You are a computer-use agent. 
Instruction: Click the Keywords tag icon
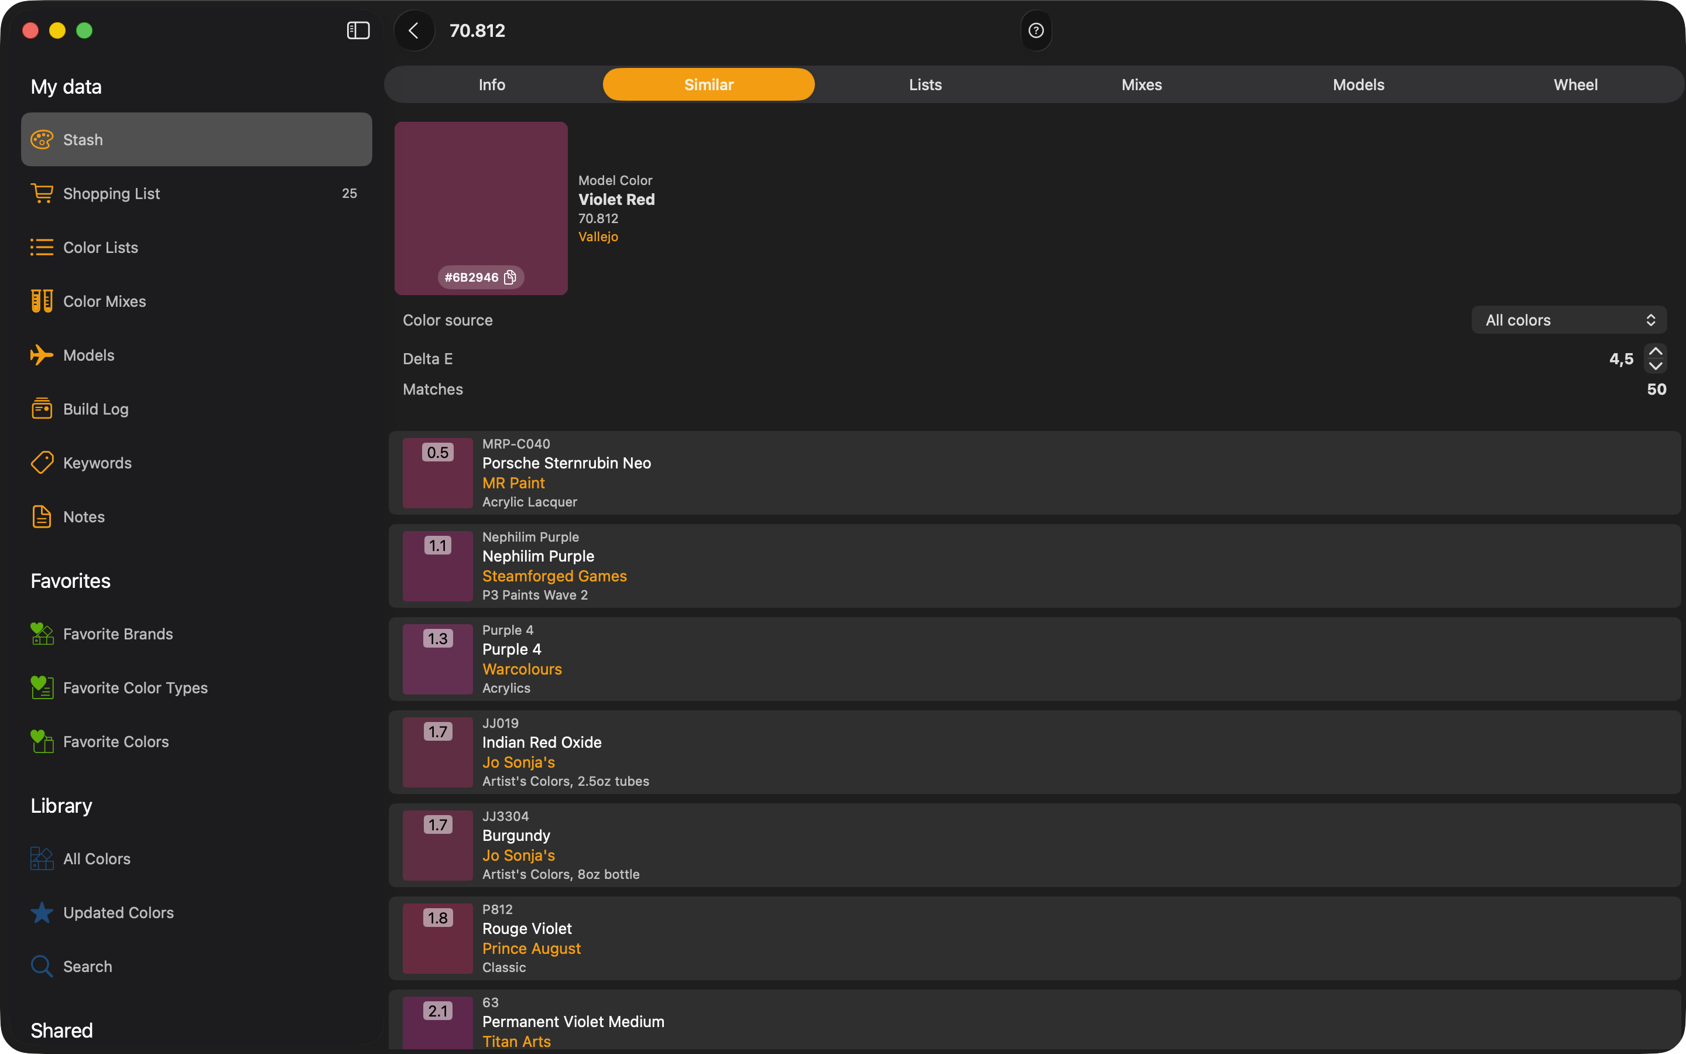coord(42,463)
